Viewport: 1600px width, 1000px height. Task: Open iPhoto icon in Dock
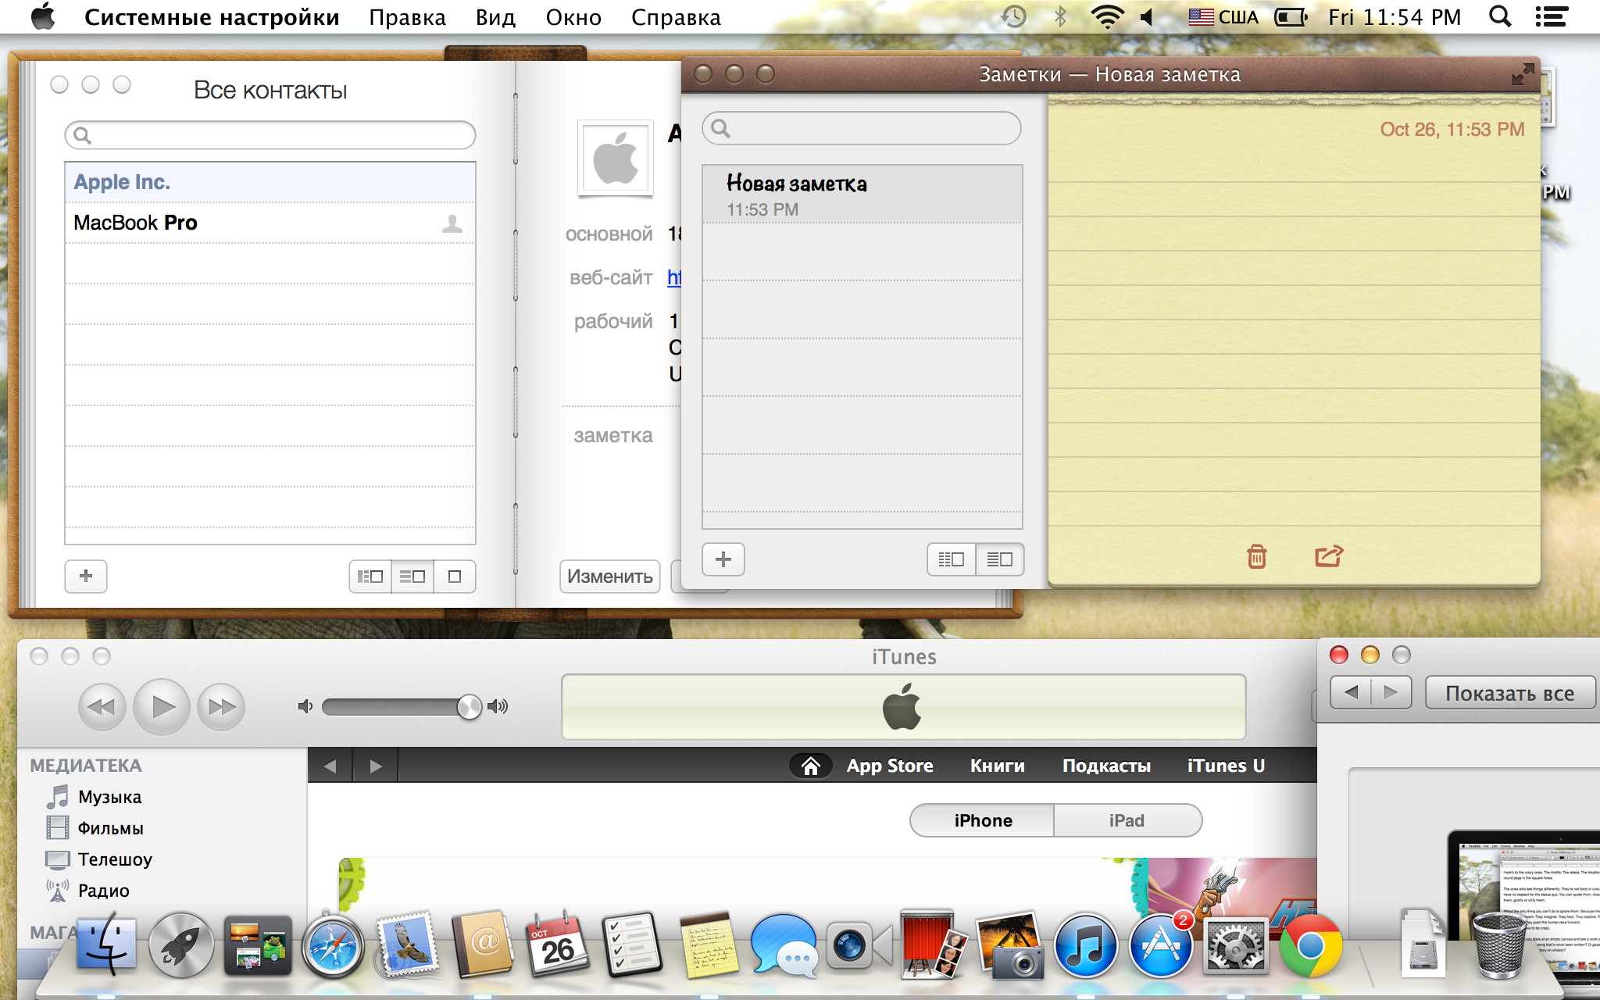[x=1009, y=945]
